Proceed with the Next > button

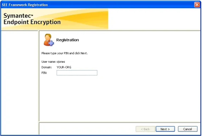click(165, 129)
